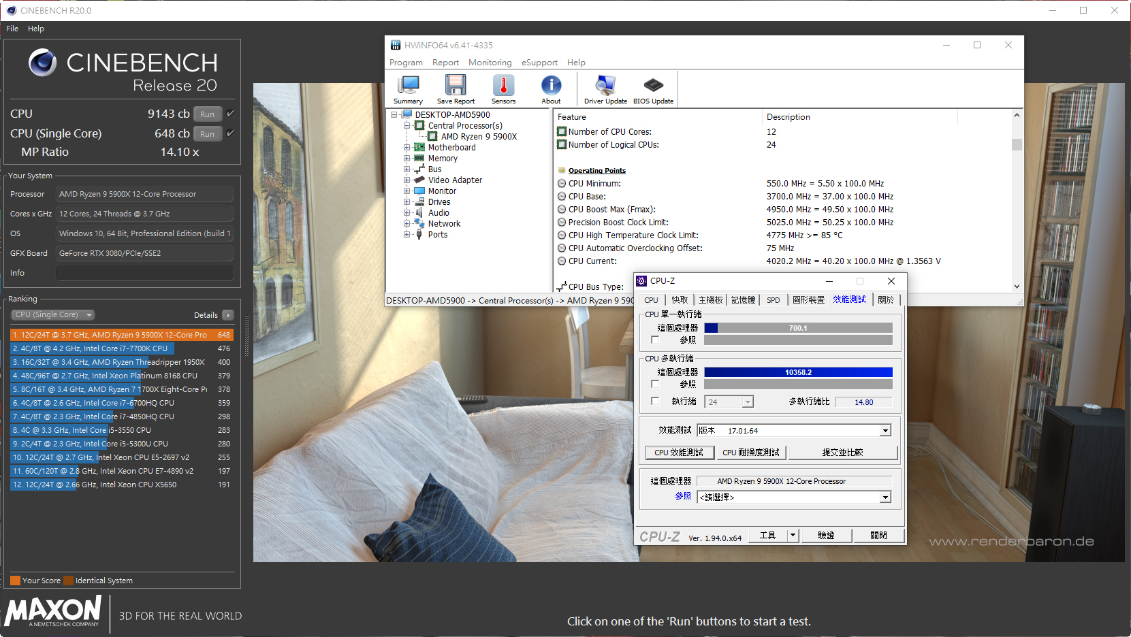Screen dimensions: 1131x637
Task: Switch to the CPU tab in CPU-Z
Action: 651,300
